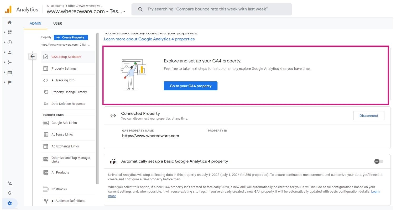This screenshot has width=395, height=210.
Task: Open the Customization dashboards icon
Action: tap(10, 32)
